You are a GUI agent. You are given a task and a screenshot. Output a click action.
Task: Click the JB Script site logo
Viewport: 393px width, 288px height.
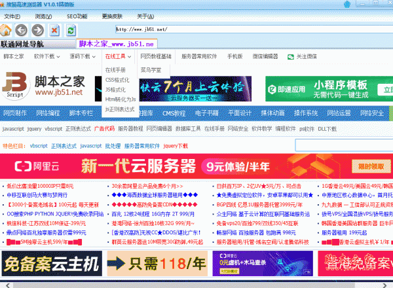click(x=15, y=85)
